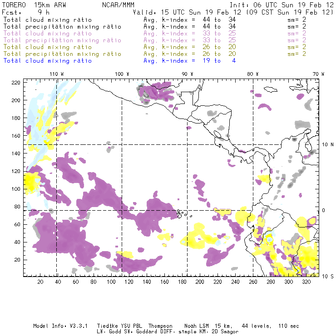This screenshot has width=336, height=336.
Task: Click the "110 sec" timestep text
Action: (289, 326)
